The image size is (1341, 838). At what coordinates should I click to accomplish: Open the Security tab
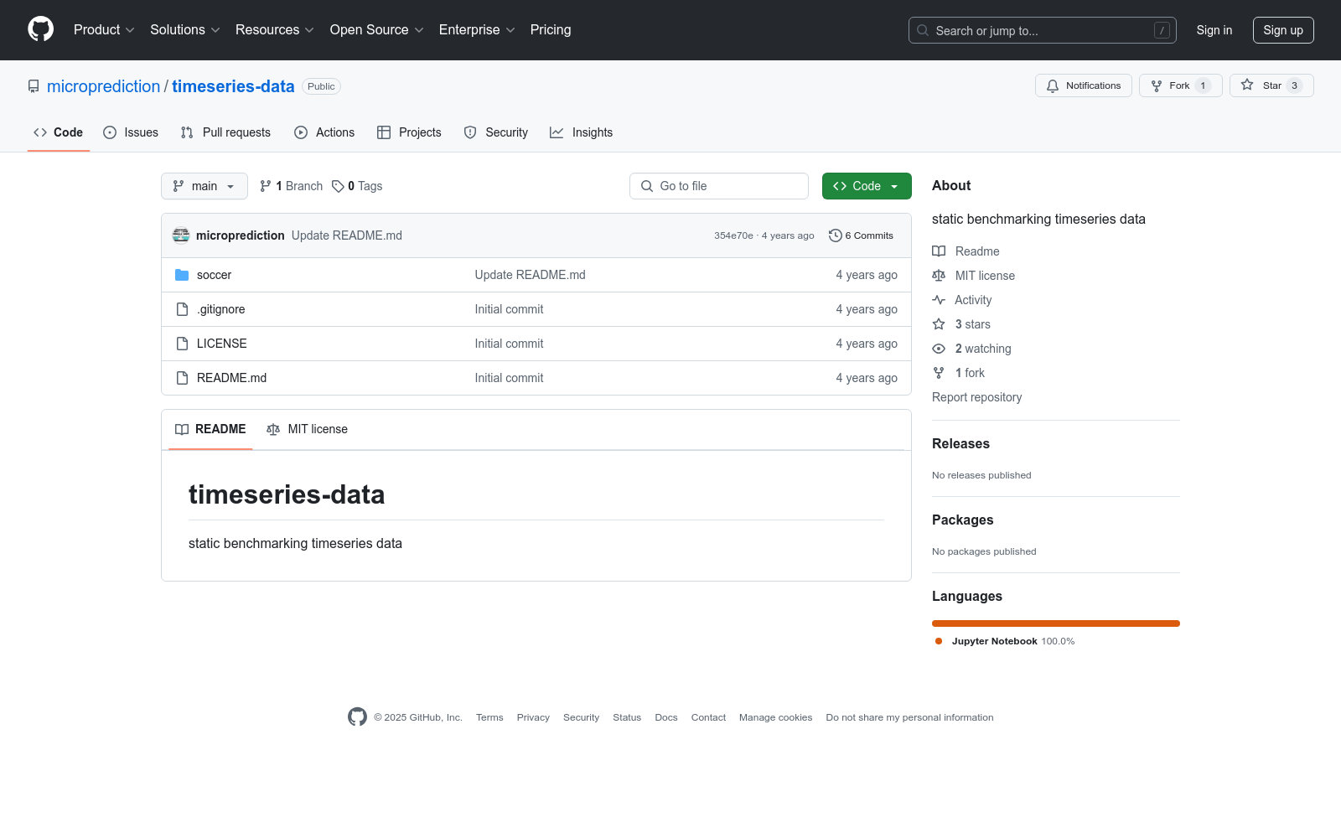[496, 132]
